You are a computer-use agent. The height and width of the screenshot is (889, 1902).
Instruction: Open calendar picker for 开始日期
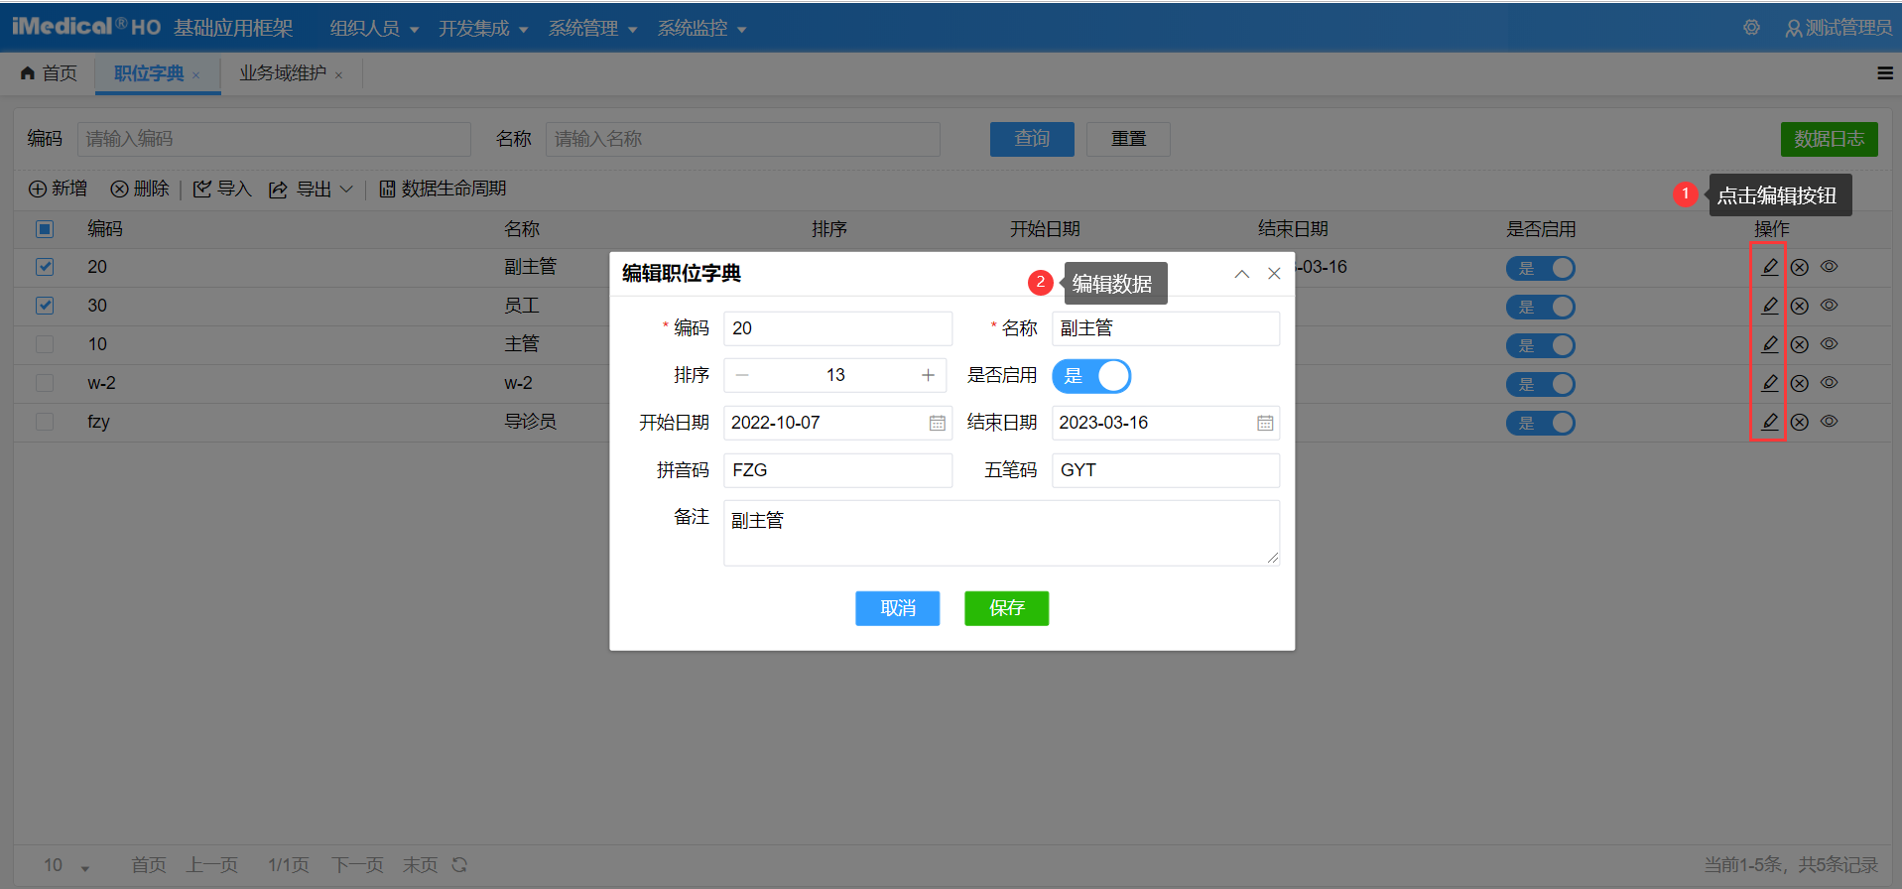937,424
